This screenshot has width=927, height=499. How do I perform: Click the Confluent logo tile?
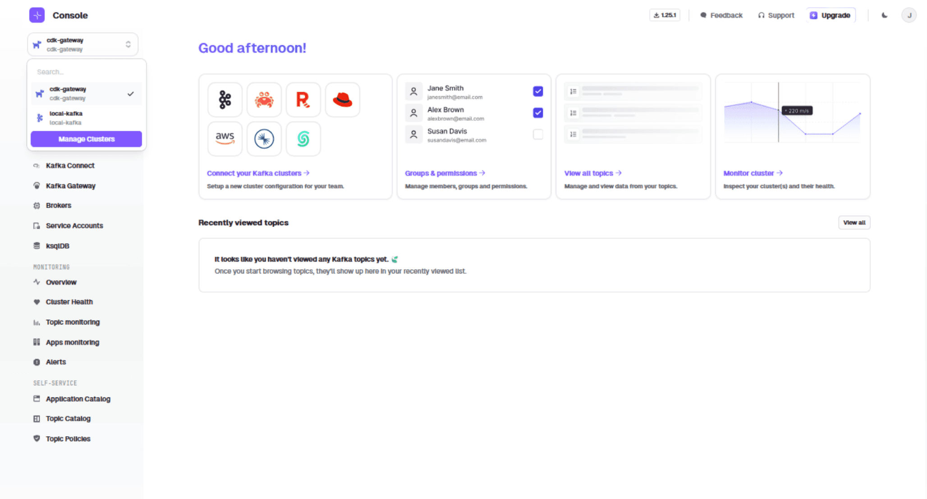pos(264,139)
